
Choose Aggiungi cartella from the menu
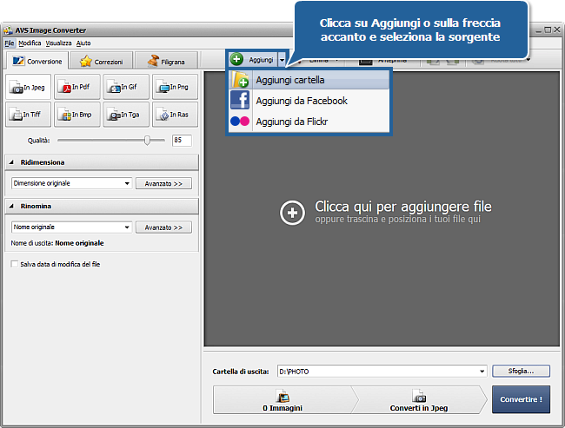tap(309, 80)
